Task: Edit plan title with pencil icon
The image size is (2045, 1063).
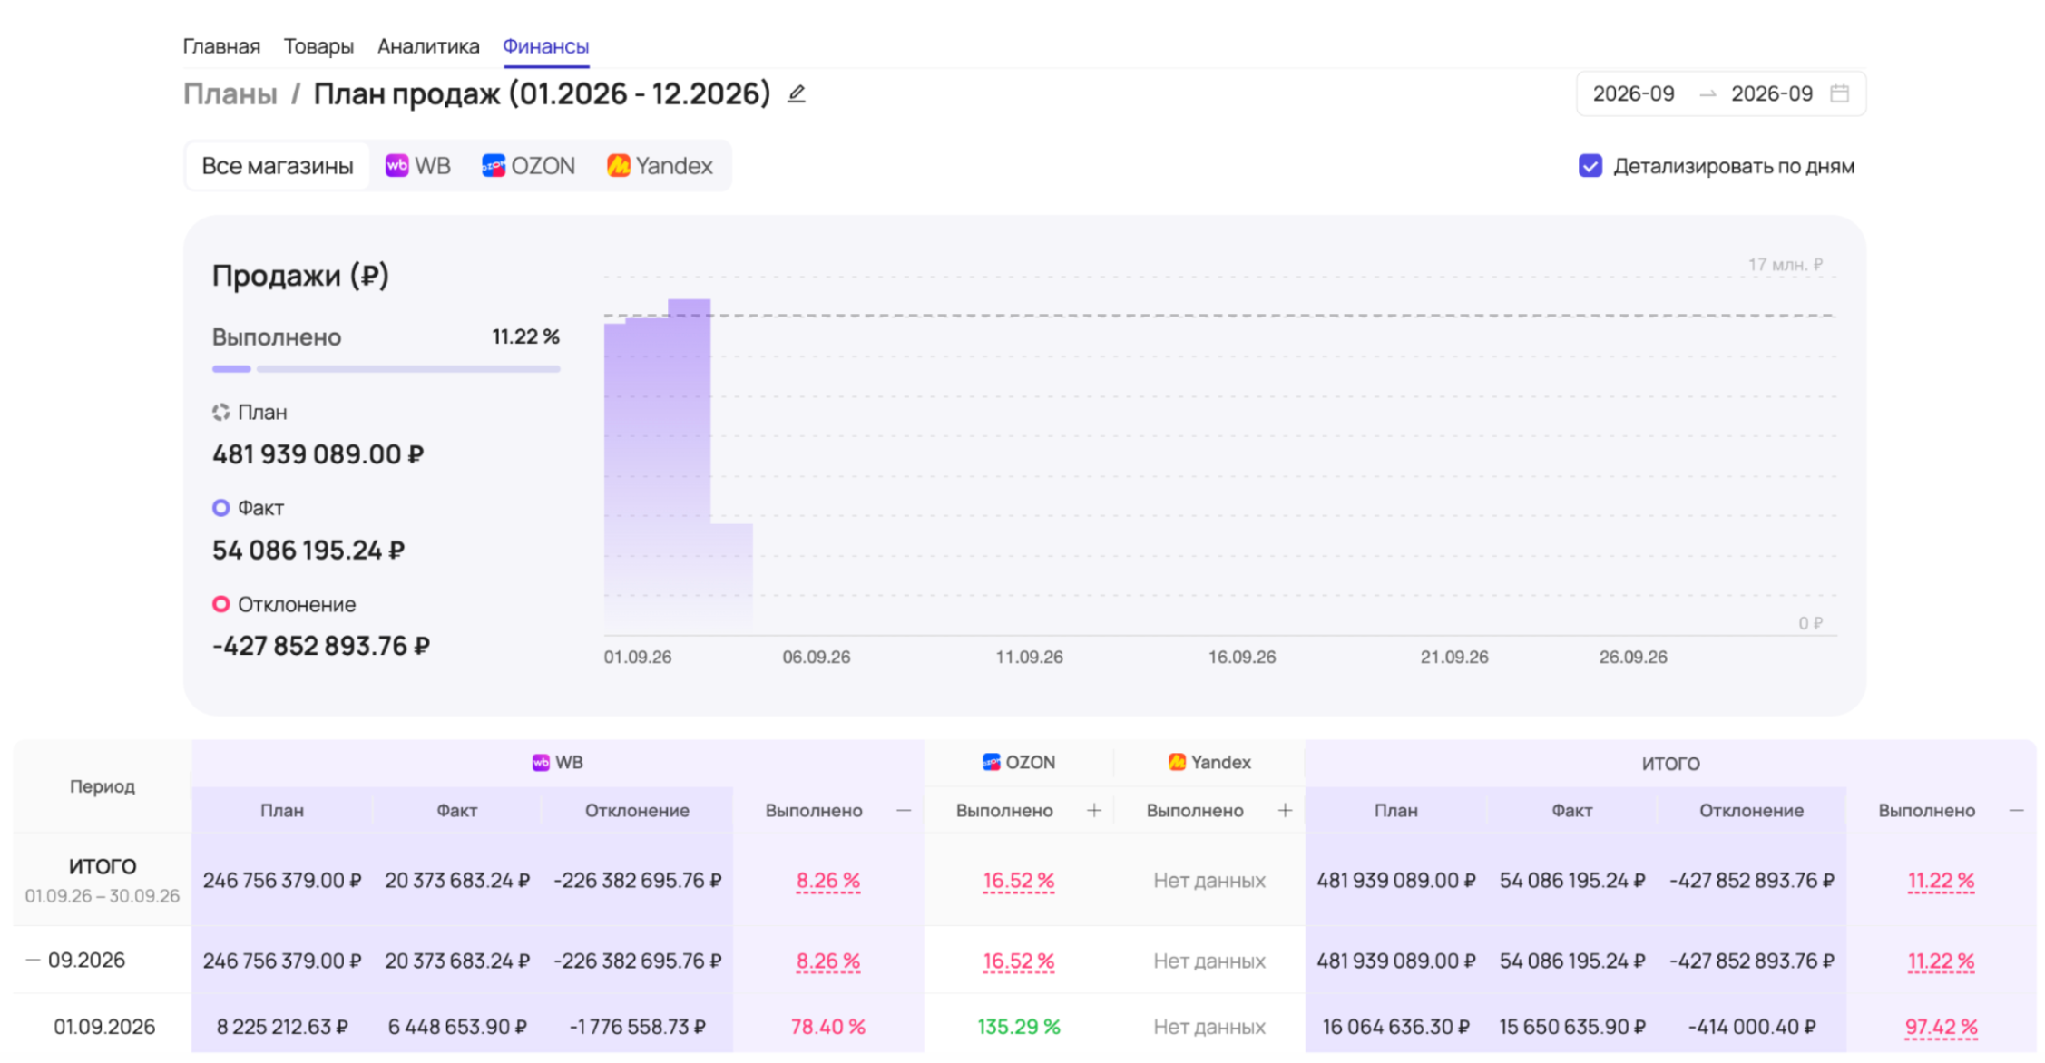Action: pyautogui.click(x=797, y=93)
